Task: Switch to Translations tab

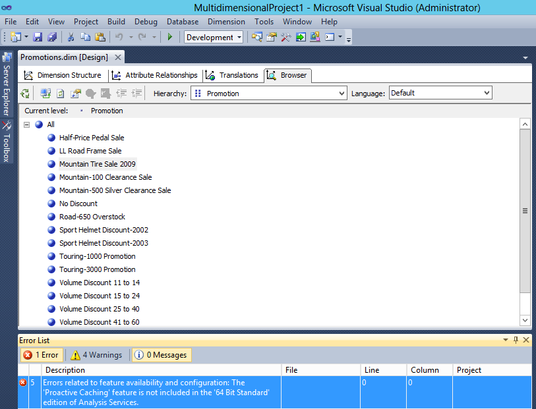Action: (232, 75)
